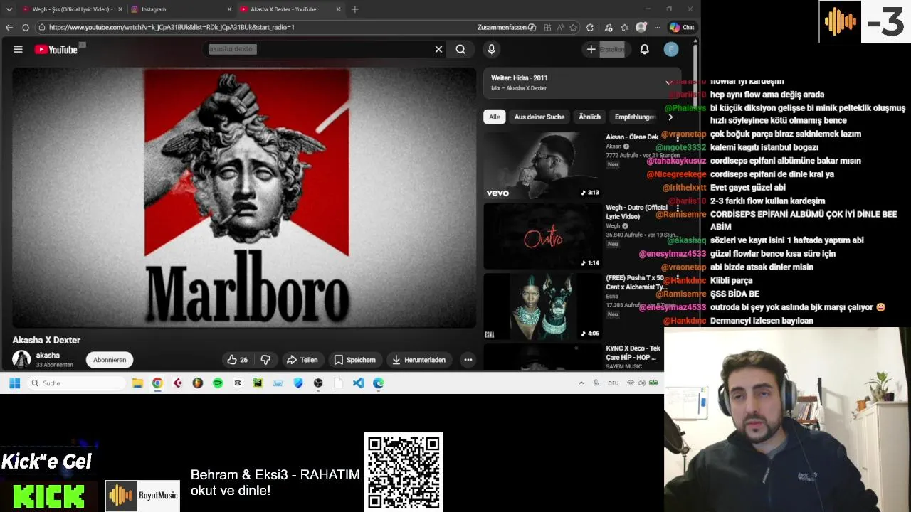Open Google Chrome from taskbar
911x512 pixels.
pyautogui.click(x=157, y=383)
